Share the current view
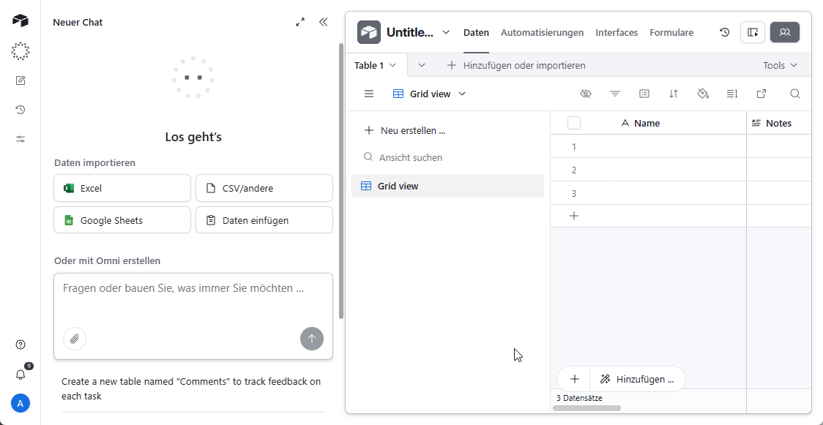The width and height of the screenshot is (823, 425). (x=761, y=94)
